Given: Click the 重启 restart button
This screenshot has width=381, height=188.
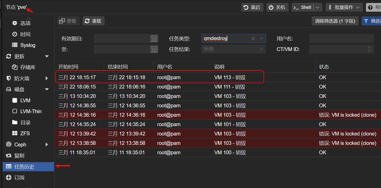Looking at the screenshot, I should click(252, 7).
